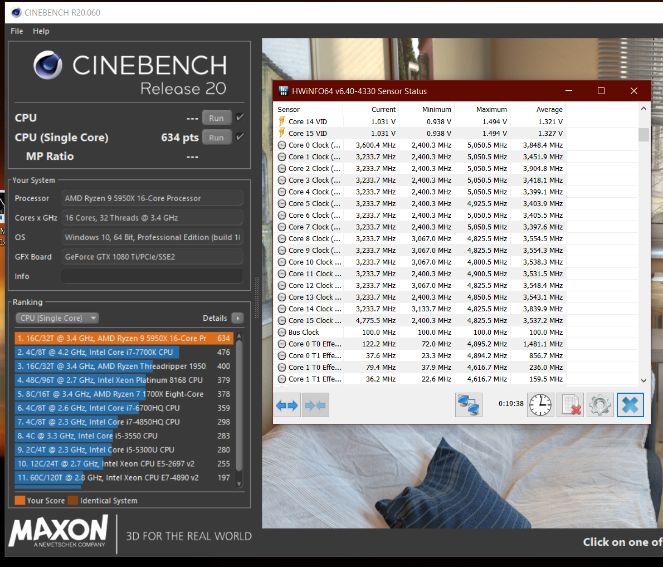Click the log file red X icon
Image resolution: width=663 pixels, height=567 pixels.
point(571,405)
